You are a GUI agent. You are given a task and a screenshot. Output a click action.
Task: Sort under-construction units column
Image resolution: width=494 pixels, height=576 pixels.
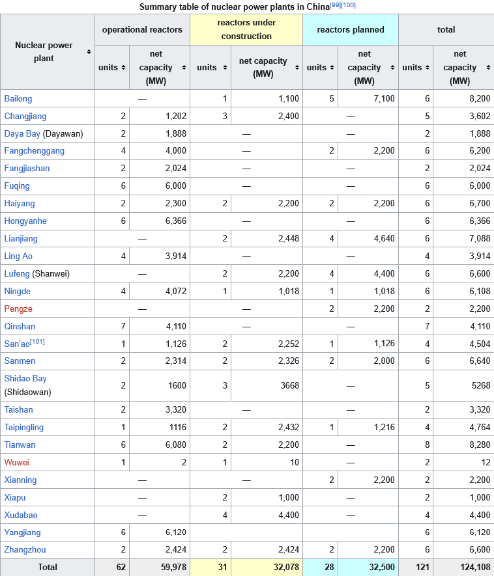click(x=225, y=67)
